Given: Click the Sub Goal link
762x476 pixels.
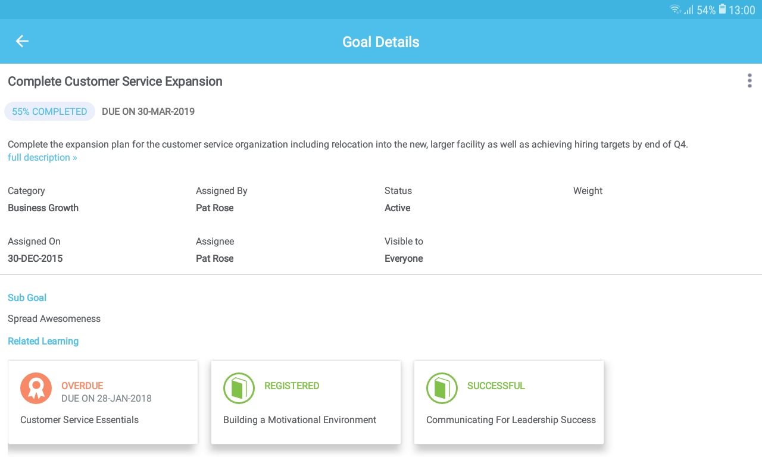Looking at the screenshot, I should (27, 297).
